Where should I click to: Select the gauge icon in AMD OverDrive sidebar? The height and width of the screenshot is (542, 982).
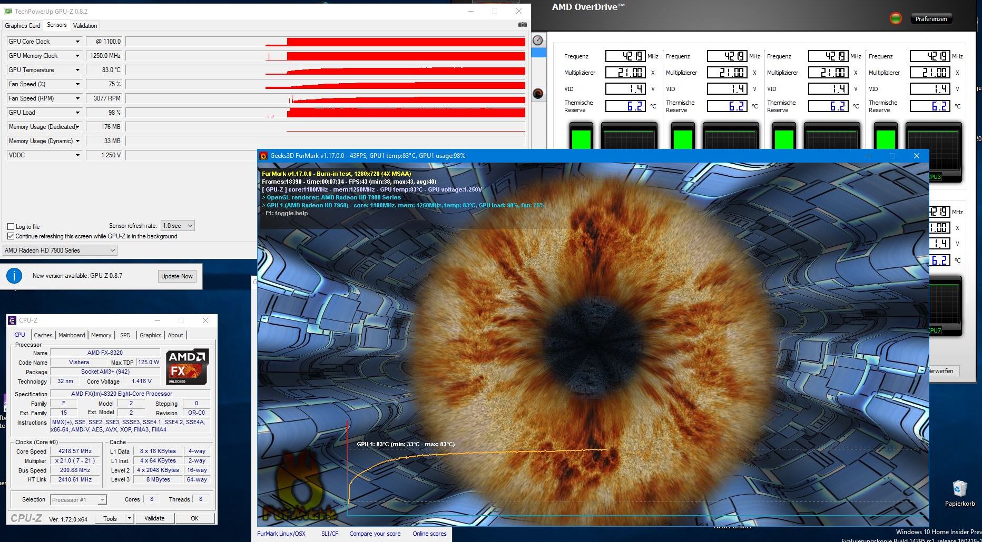(538, 41)
